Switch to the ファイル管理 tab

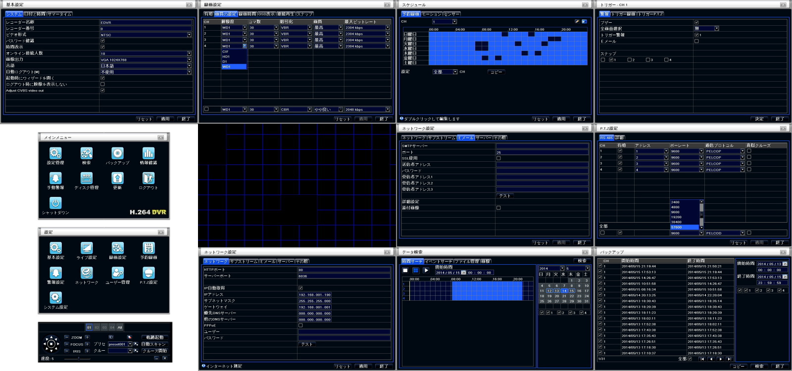(467, 261)
